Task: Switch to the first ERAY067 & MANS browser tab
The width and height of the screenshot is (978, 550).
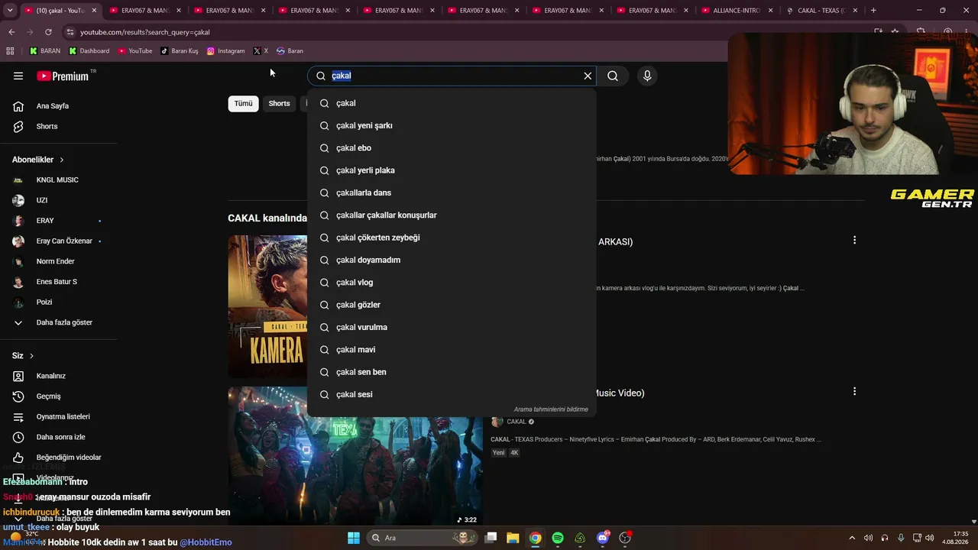Action: (x=143, y=11)
